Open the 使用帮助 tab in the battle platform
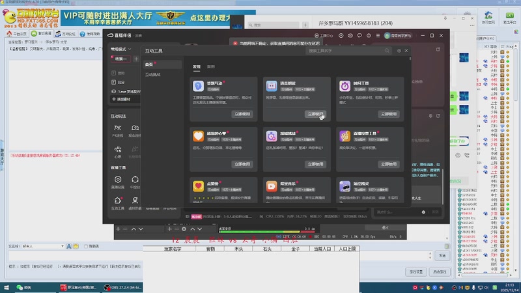Viewport: 521px width, 293px height. coord(90,34)
